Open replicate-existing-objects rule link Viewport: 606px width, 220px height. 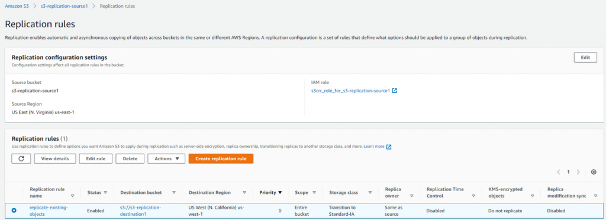coord(49,211)
